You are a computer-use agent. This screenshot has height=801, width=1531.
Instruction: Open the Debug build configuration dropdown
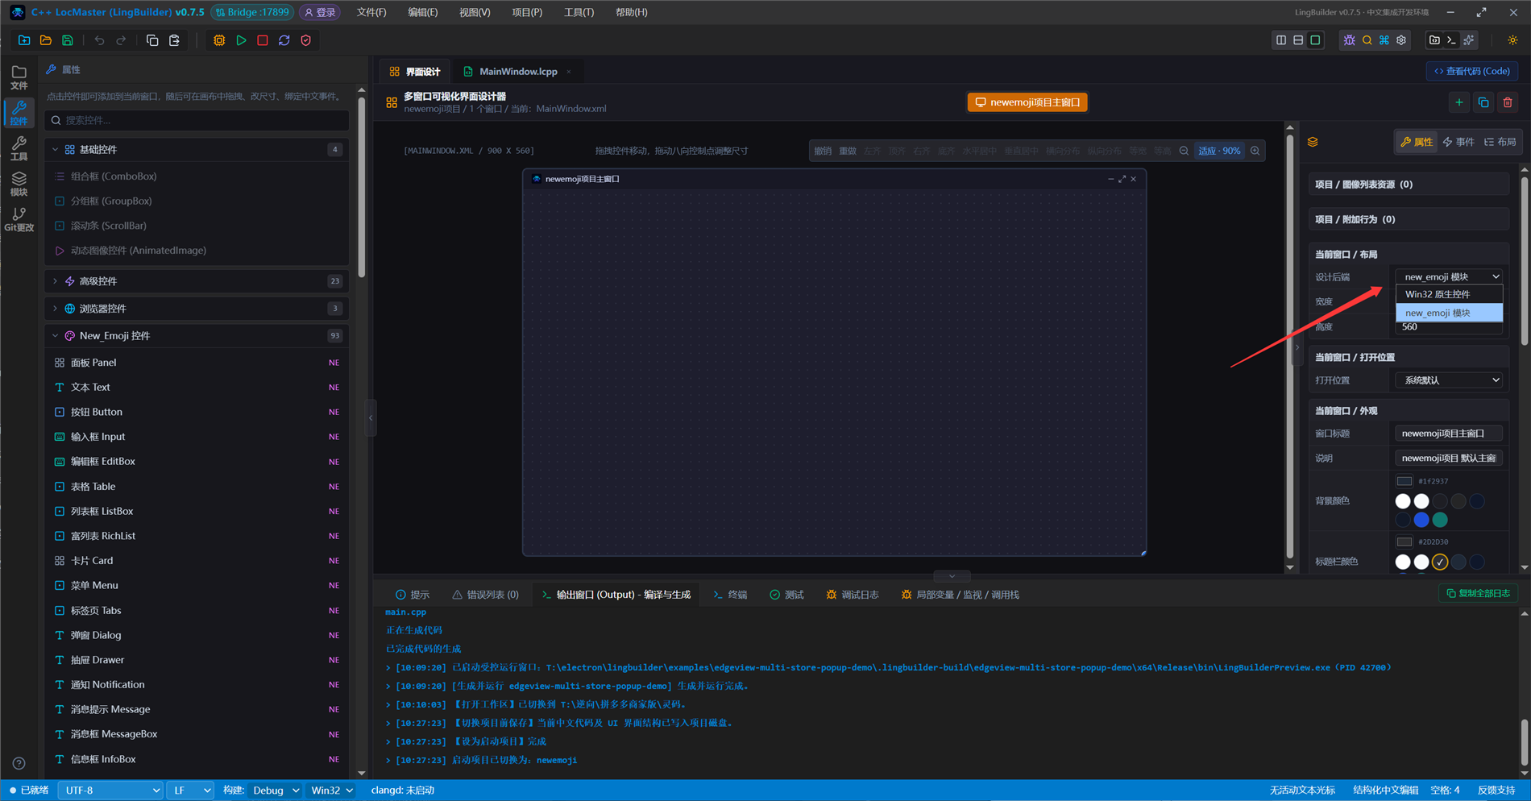click(275, 791)
